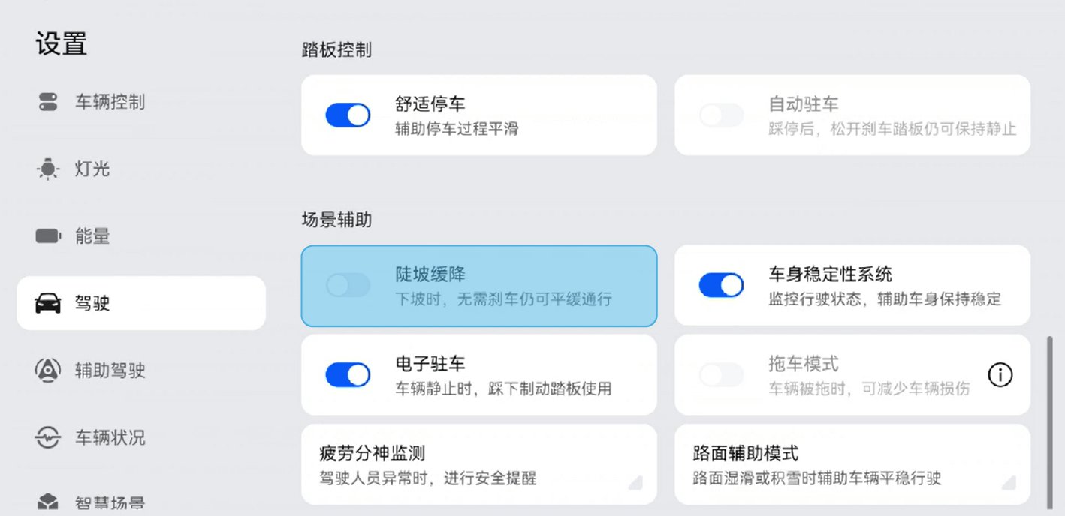This screenshot has height=516, width=1065.
Task: Open the 辅助驾驶 settings tab
Action: pos(110,370)
